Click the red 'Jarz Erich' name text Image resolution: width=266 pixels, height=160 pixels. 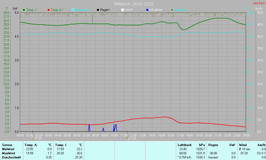pos(259,3)
